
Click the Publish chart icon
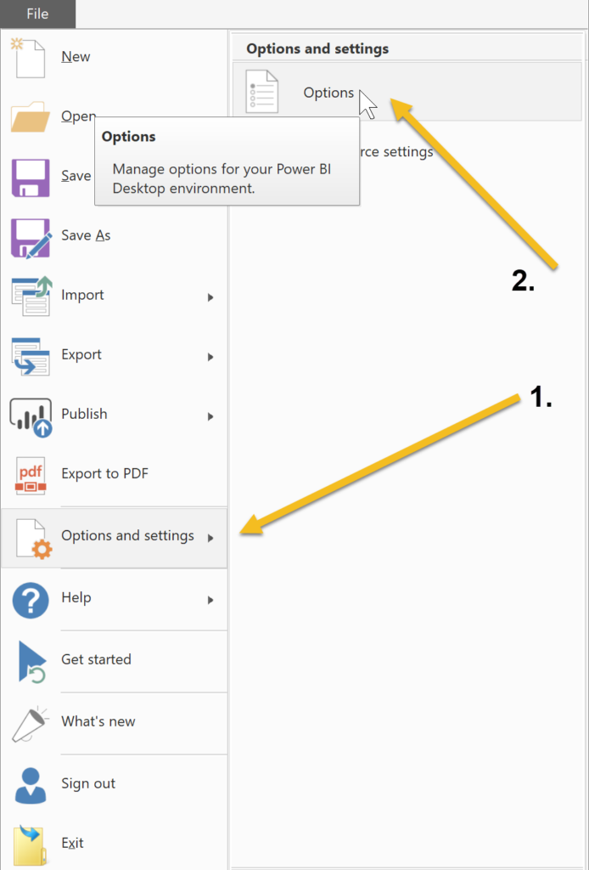click(x=31, y=417)
